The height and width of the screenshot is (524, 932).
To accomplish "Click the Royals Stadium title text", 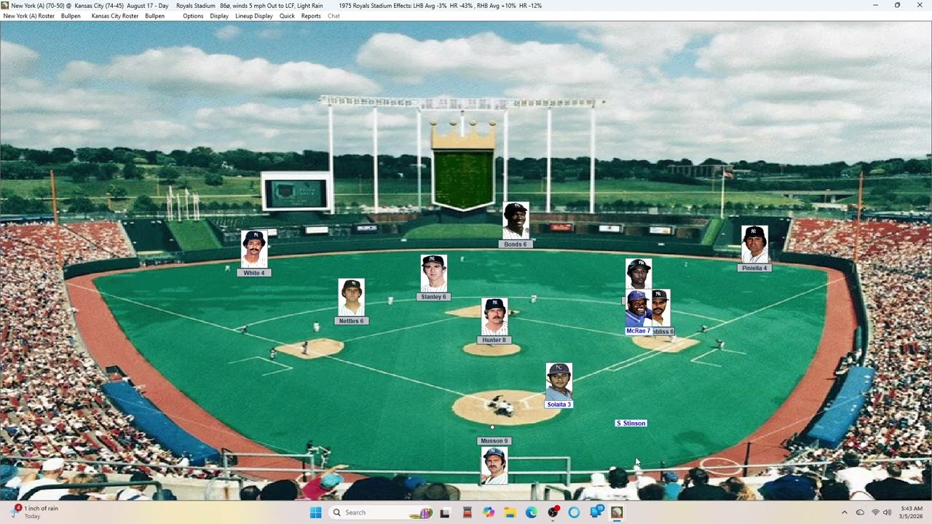I will coord(196,5).
